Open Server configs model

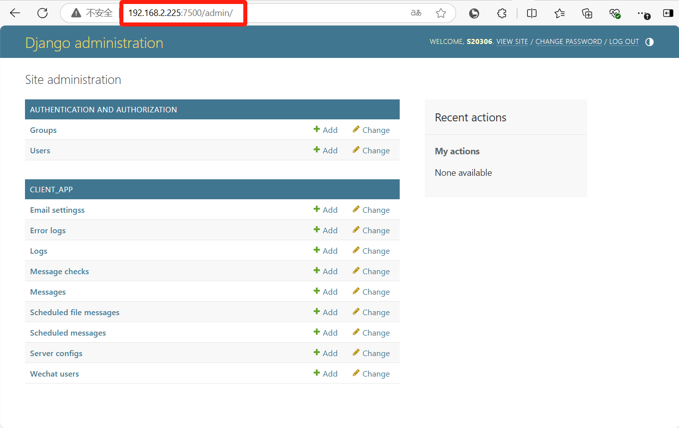56,353
